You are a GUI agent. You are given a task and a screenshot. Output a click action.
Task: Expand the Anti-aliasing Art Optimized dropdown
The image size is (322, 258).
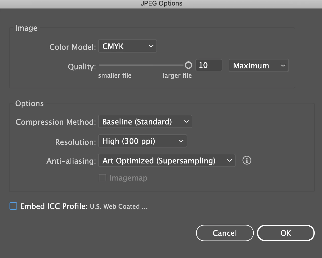167,161
